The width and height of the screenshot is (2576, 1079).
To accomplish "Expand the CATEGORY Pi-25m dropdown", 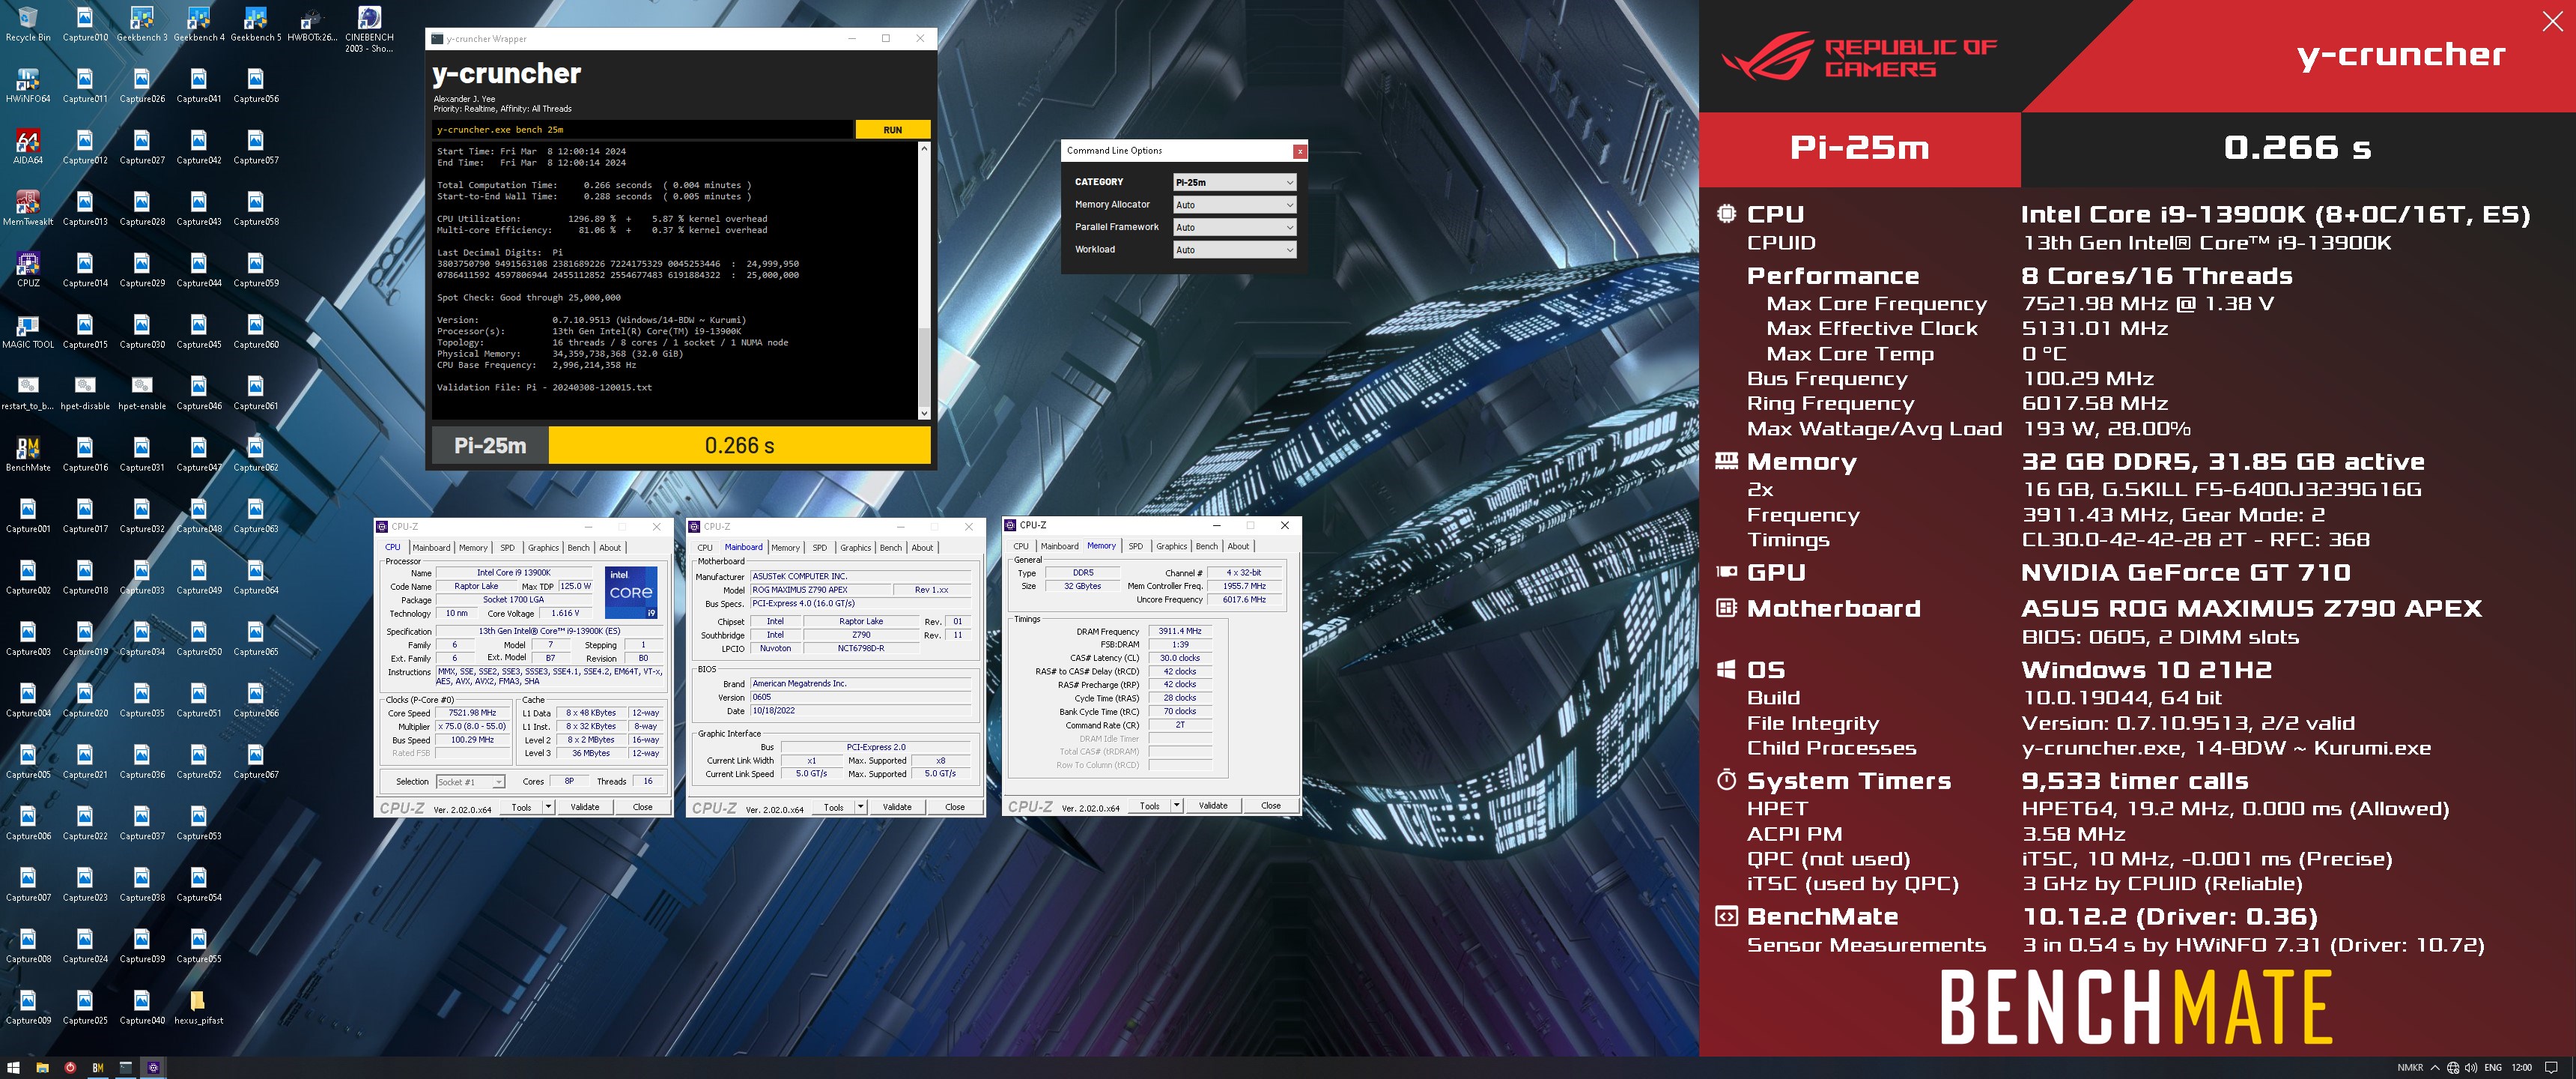I will tap(1234, 182).
